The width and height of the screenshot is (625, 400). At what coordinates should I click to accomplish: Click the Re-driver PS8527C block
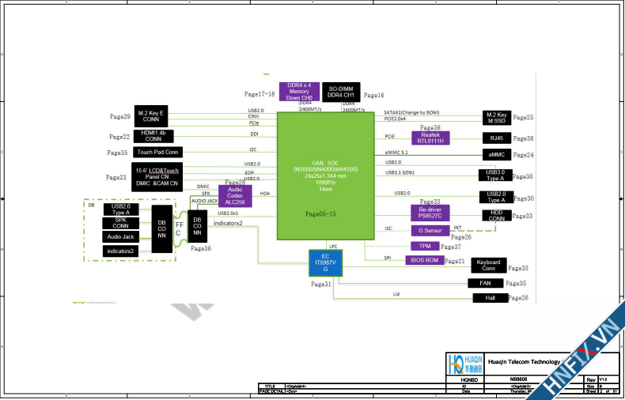[x=430, y=213]
